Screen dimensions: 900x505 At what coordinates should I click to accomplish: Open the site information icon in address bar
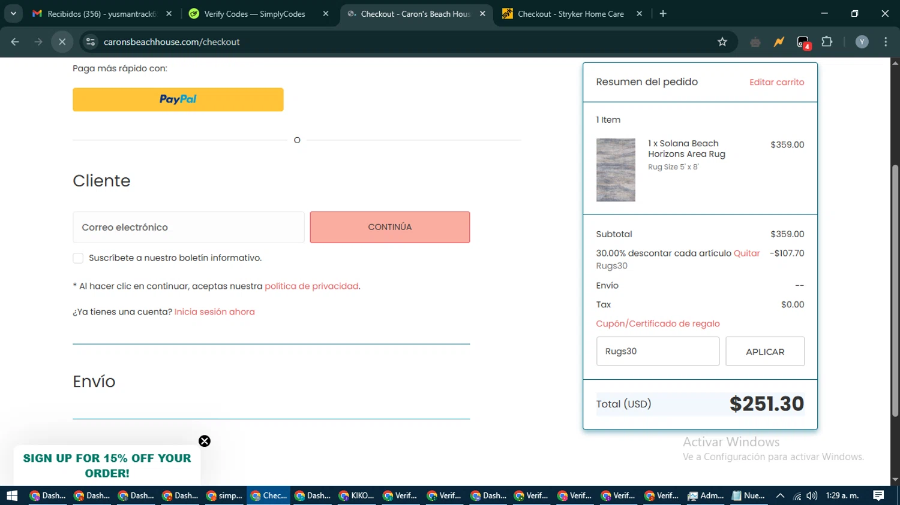pos(91,42)
